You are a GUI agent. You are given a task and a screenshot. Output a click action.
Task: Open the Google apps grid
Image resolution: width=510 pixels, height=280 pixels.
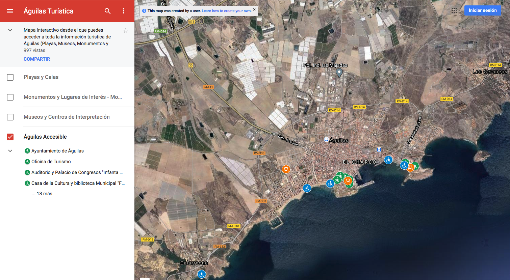(x=454, y=10)
